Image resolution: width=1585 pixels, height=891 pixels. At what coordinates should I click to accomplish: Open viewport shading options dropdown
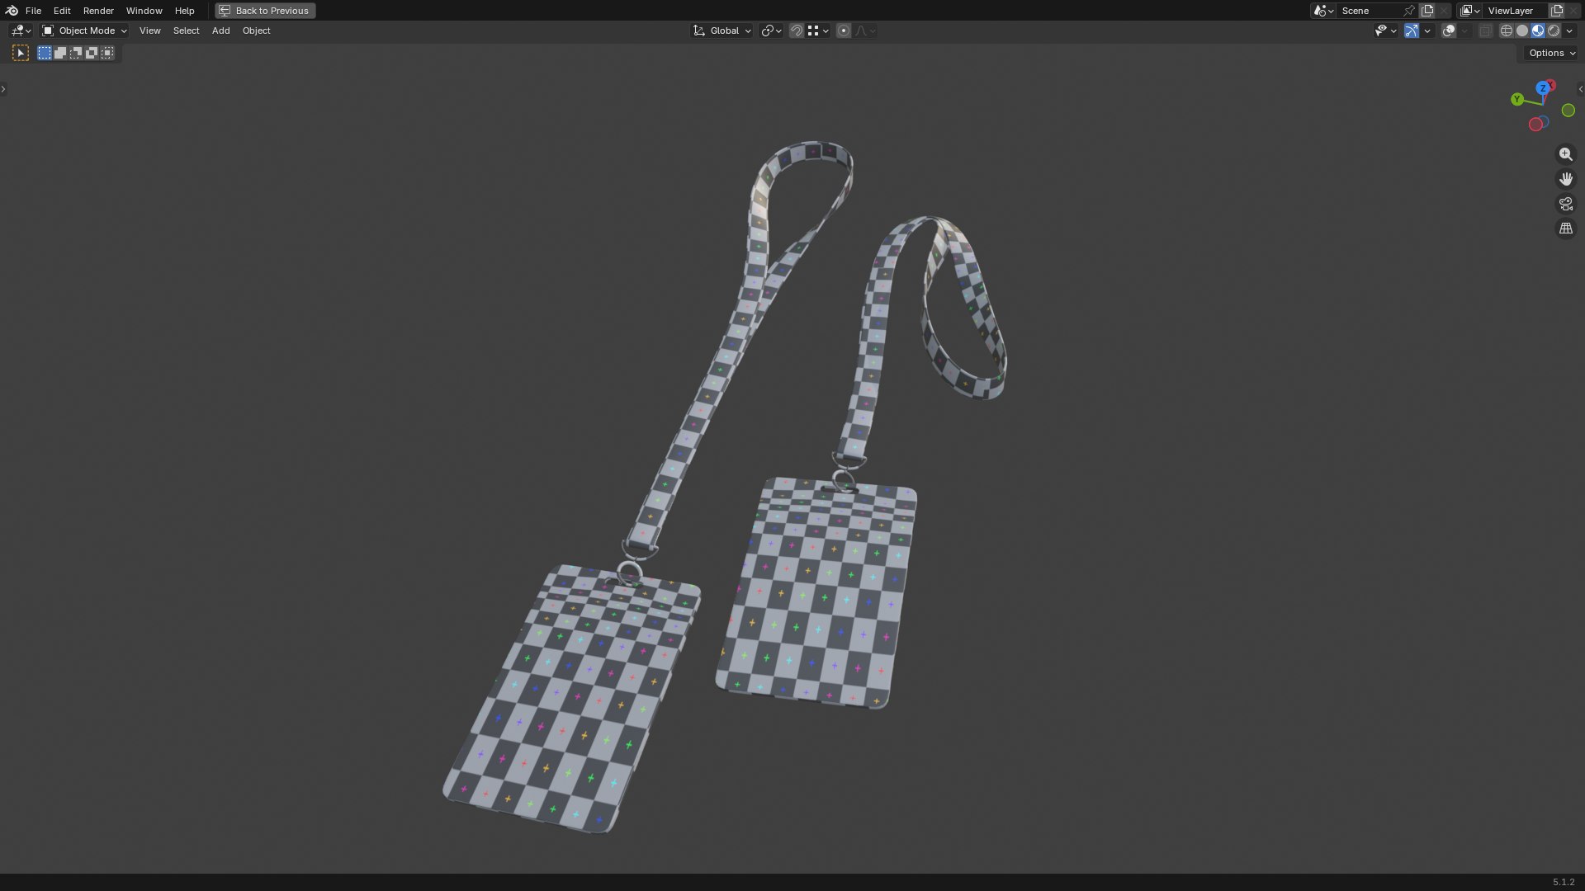[x=1569, y=31]
